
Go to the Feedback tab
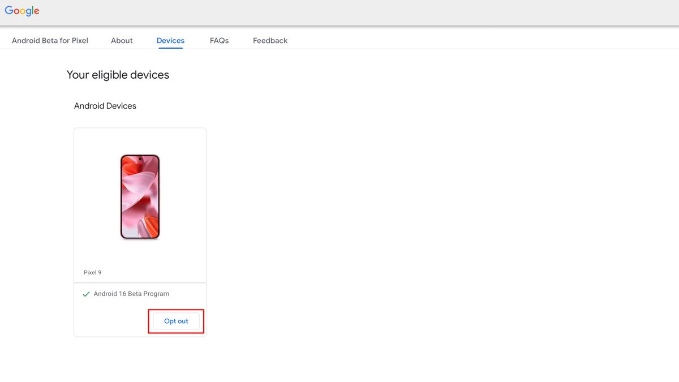[x=270, y=41]
